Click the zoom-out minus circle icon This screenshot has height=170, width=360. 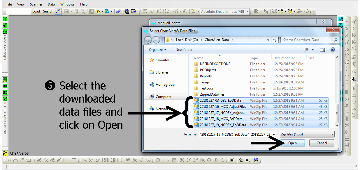[x=209, y=160]
